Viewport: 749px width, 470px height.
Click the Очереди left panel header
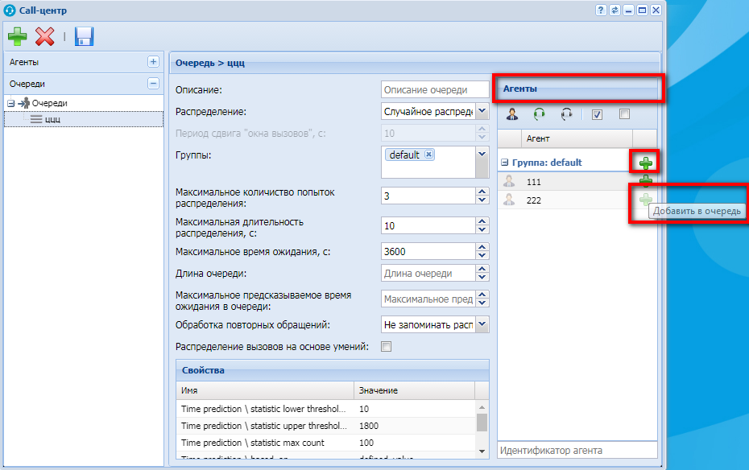[84, 84]
